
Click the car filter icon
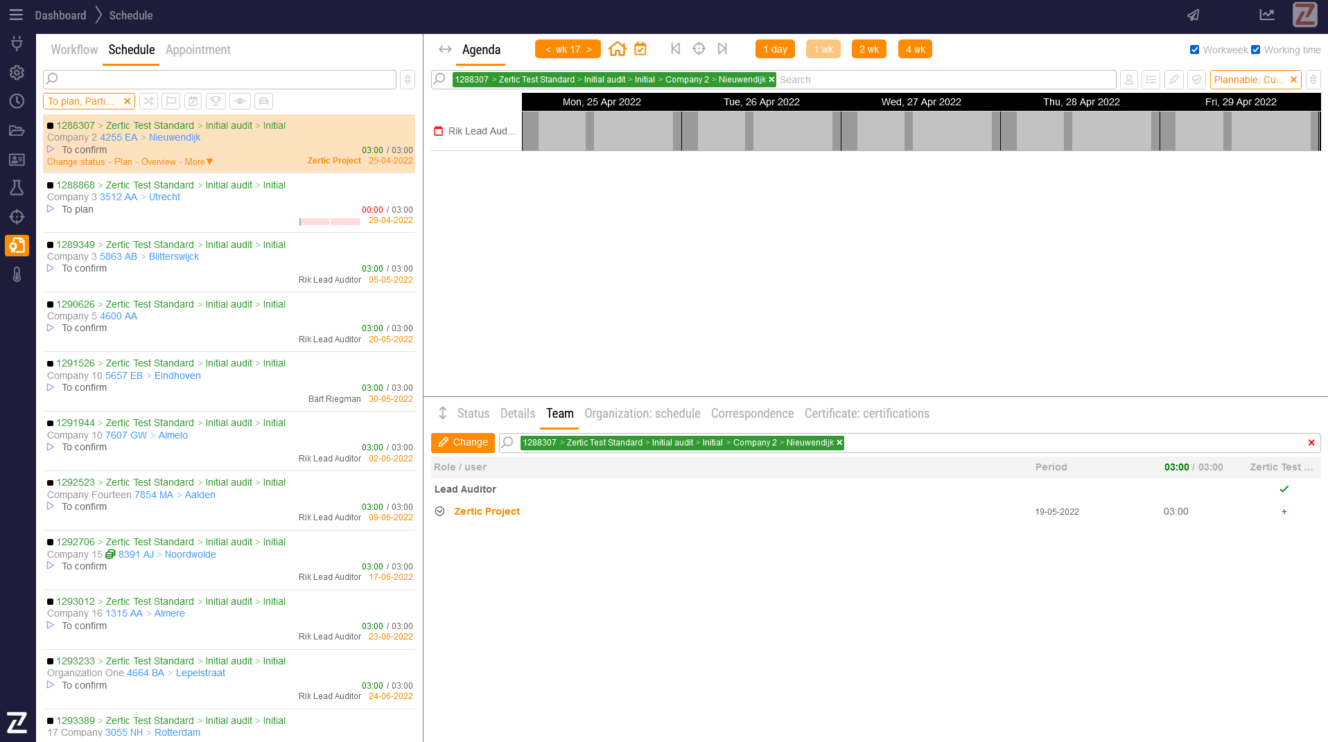pyautogui.click(x=263, y=101)
